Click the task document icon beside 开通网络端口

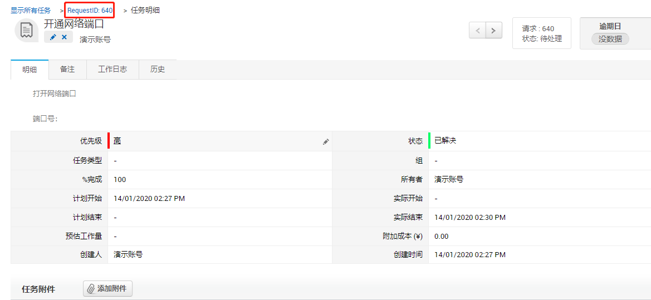coord(26,30)
